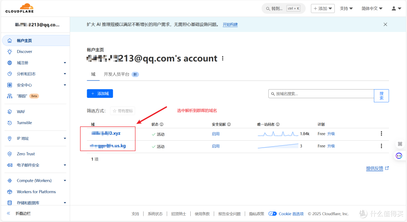Open the 转到 quick search box
The width and height of the screenshot is (407, 222).
[283, 9]
